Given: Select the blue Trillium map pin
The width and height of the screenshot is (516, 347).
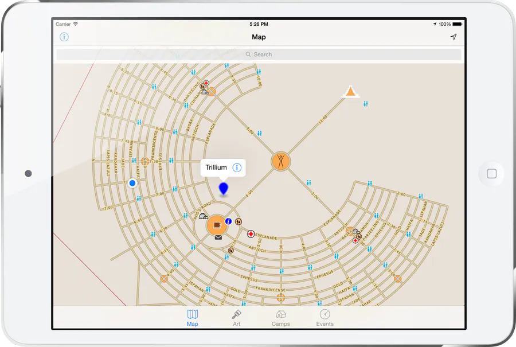Looking at the screenshot, I should coord(224,189).
